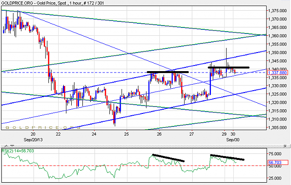The width and height of the screenshot is (291, 185).
Task: Click the 75.000 RSI axis label
Action: [275, 154]
